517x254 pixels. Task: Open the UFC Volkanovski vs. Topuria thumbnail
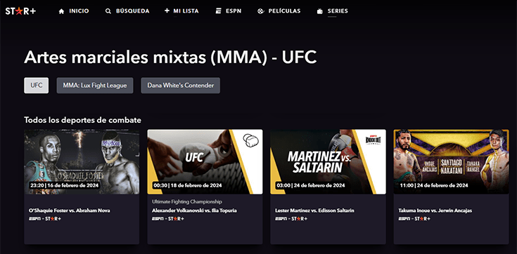(205, 161)
